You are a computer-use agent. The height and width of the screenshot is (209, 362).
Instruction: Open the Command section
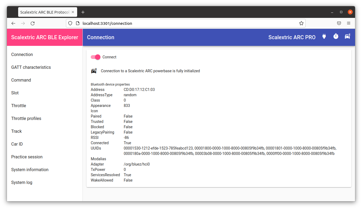pos(21,80)
